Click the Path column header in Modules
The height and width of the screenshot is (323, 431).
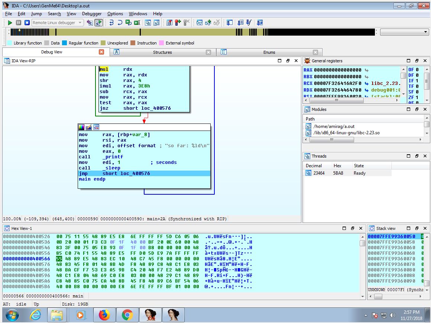point(364,119)
